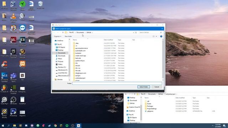Select Nucleus (C:) drive in dialog
The image size is (228, 128).
pos(62,67)
